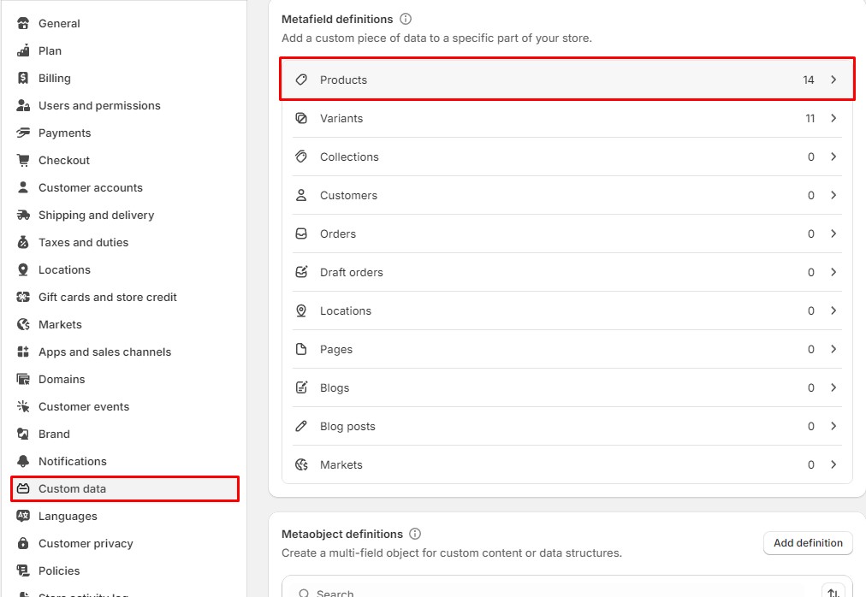Click the Locations pin icon in metafield list

click(x=301, y=310)
